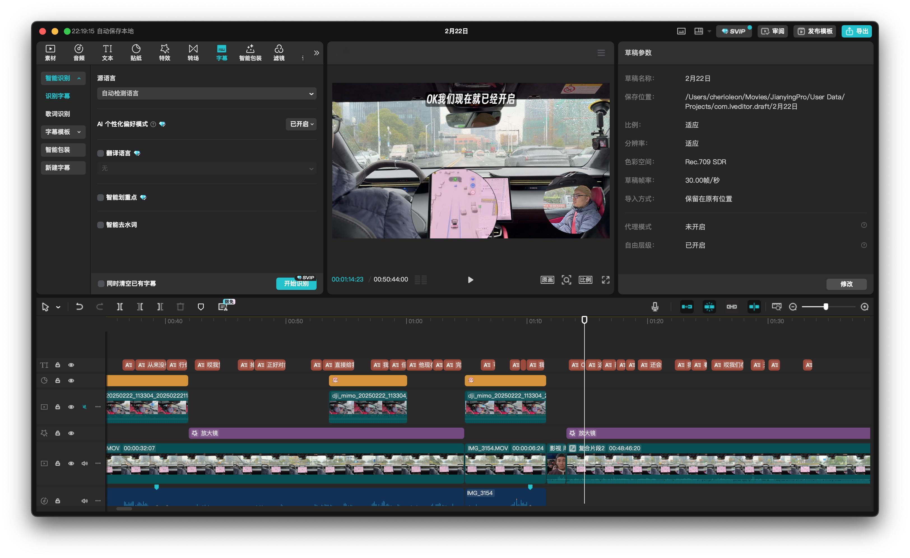Undo the last action

tap(79, 307)
